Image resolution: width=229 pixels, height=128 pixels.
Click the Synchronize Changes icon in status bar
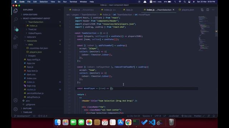coord(34,116)
